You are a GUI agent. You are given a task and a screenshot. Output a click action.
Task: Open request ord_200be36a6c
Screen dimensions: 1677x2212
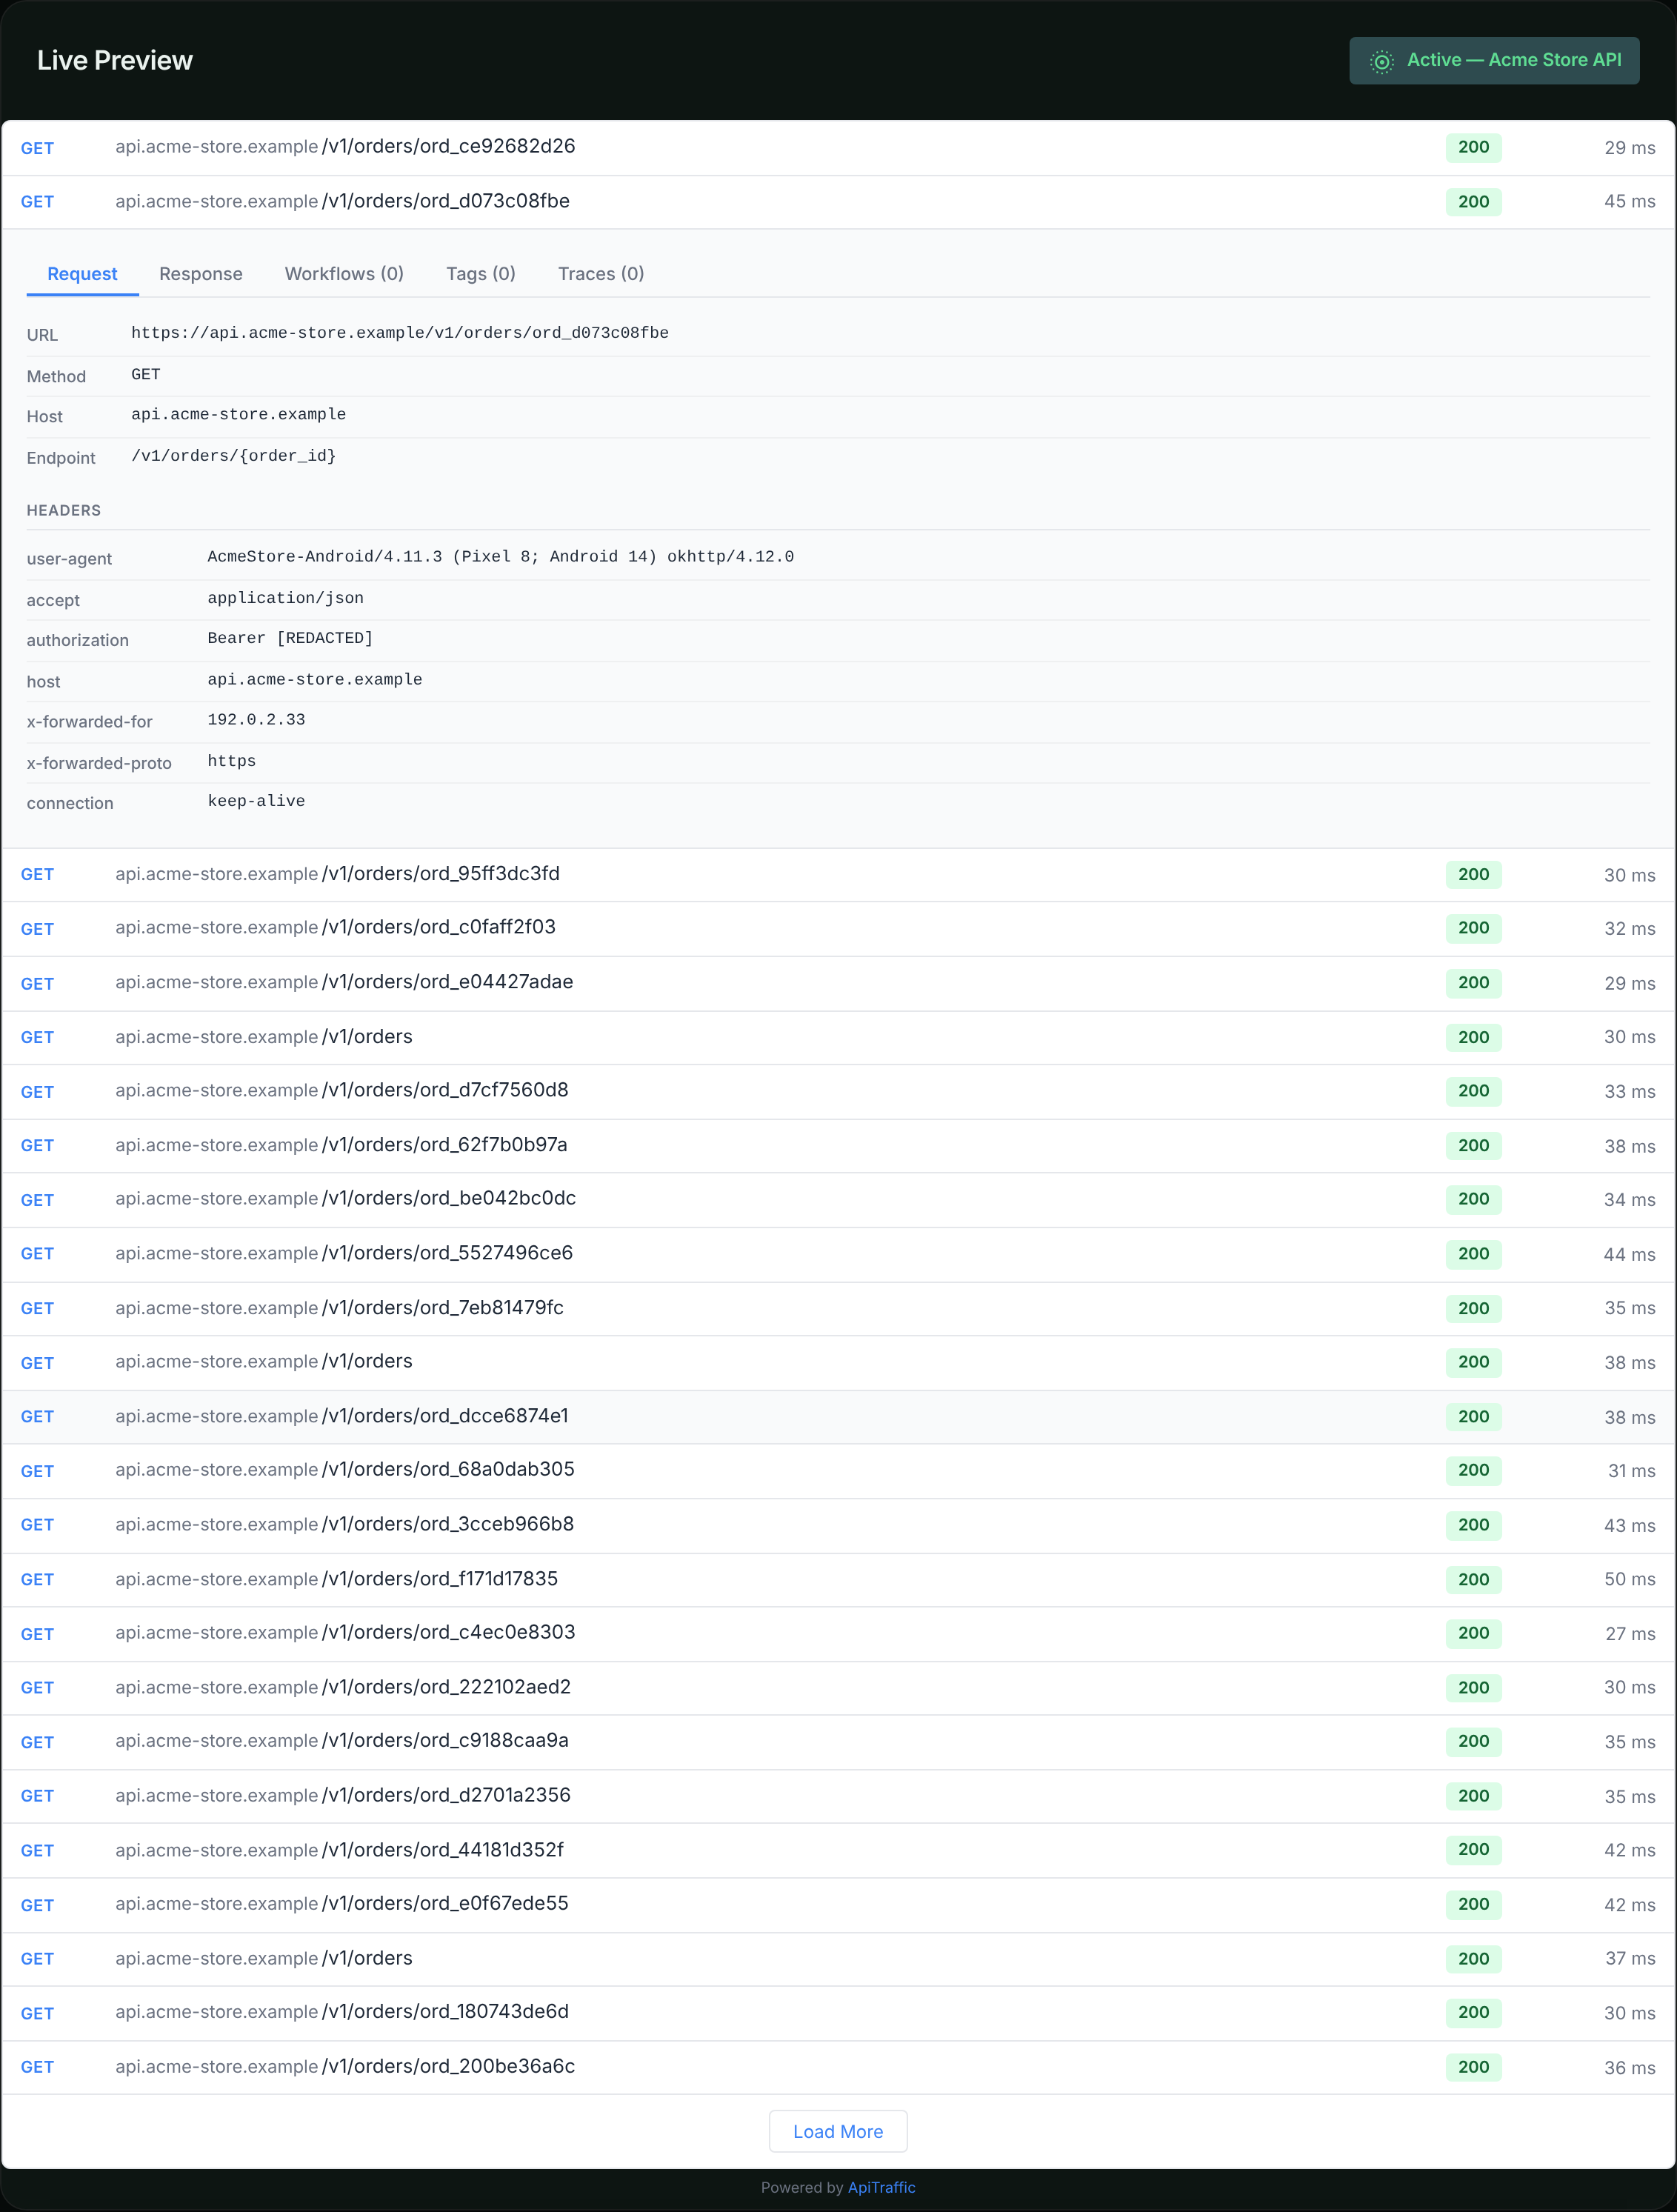pyautogui.click(x=838, y=2067)
